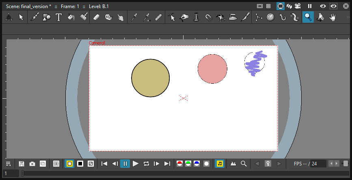The width and height of the screenshot is (352, 180).
Task: Switch to camera stand view
Action: tap(281, 6)
